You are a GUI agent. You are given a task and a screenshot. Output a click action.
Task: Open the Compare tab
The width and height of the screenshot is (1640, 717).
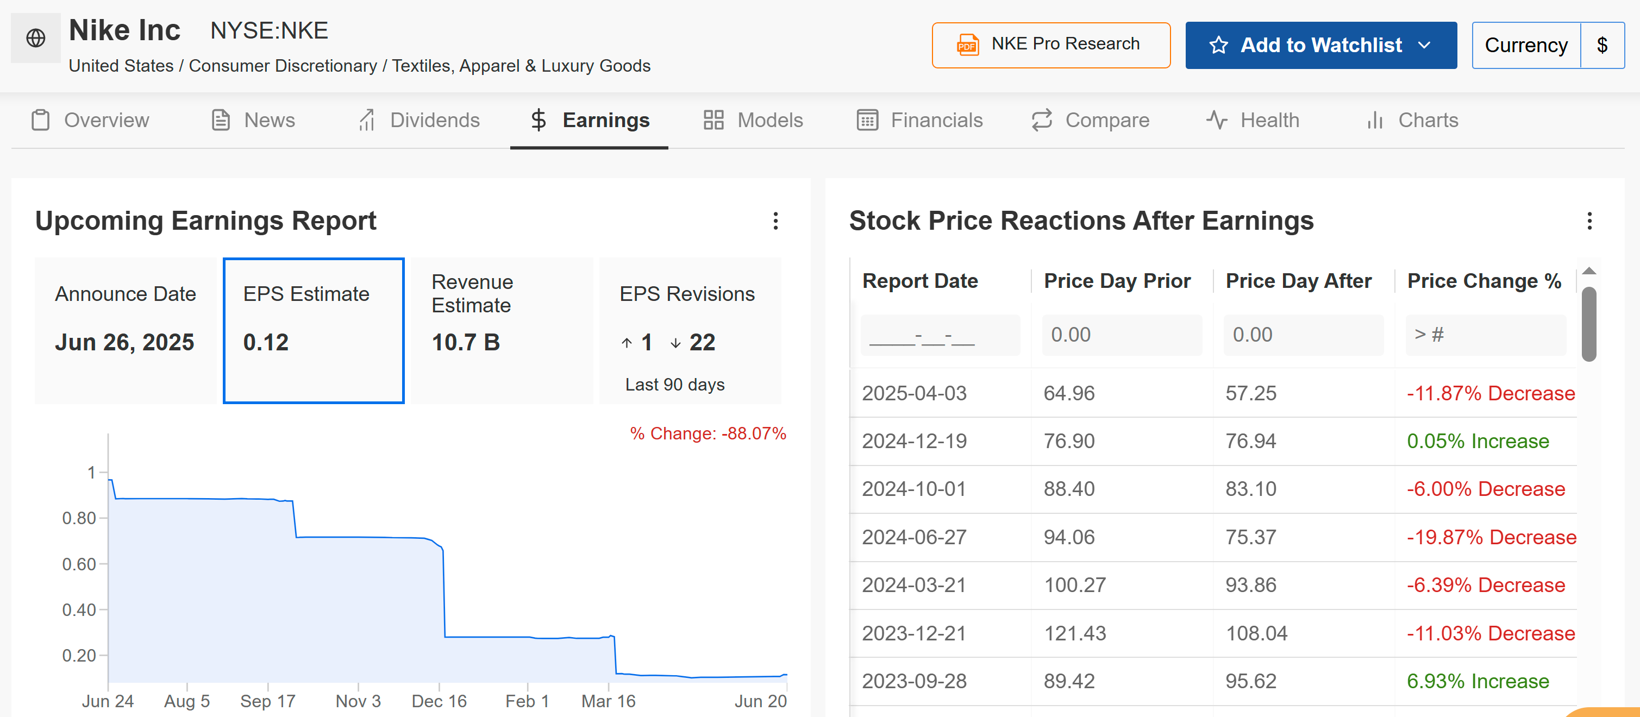click(1091, 120)
